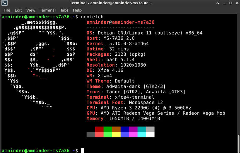Click the dark magenta color block
Screen dimensions: 240x153
point(133,129)
